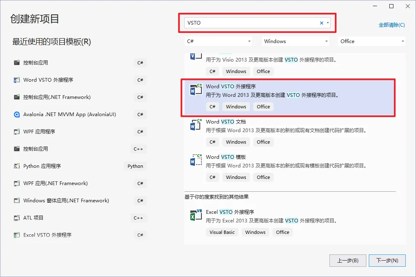The image size is (416, 277).
Task: Maximize the 创建新项目 dialog window
Action: (x=391, y=6)
